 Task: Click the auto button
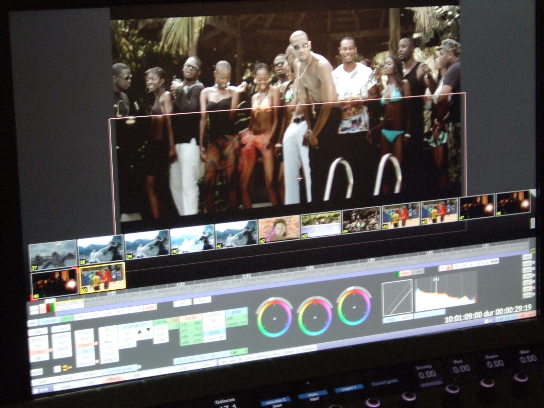pos(150,308)
